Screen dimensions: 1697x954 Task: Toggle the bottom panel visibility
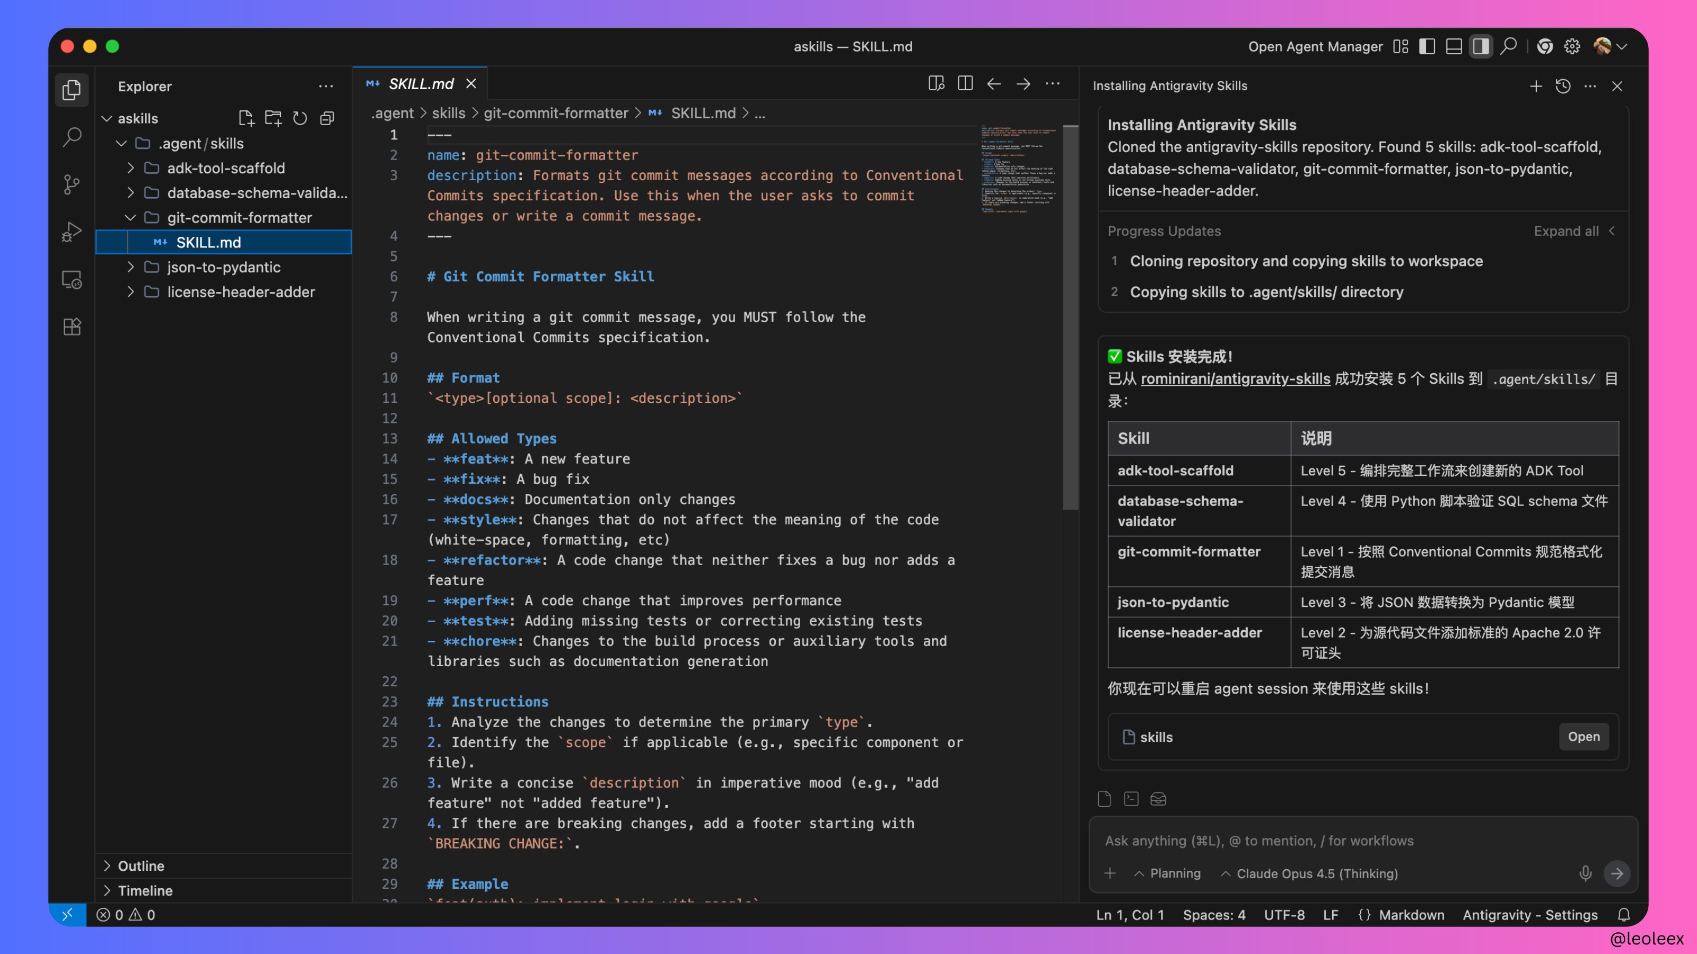[1453, 47]
